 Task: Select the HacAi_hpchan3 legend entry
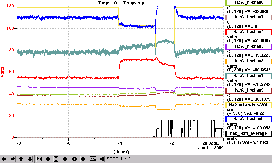tap(249, 47)
